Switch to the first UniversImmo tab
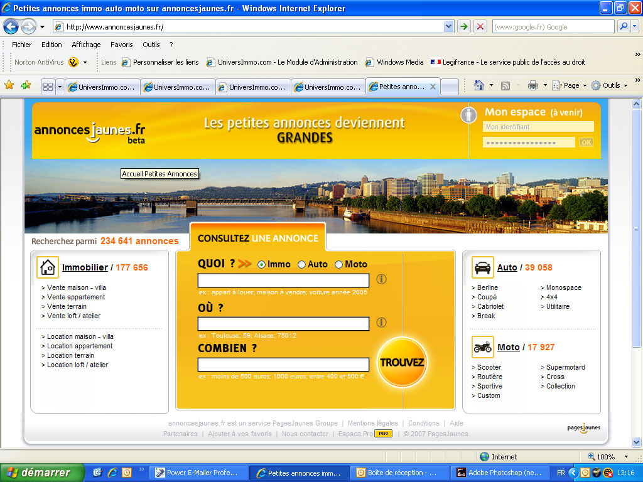This screenshot has height=482, width=643. pyautogui.click(x=102, y=87)
